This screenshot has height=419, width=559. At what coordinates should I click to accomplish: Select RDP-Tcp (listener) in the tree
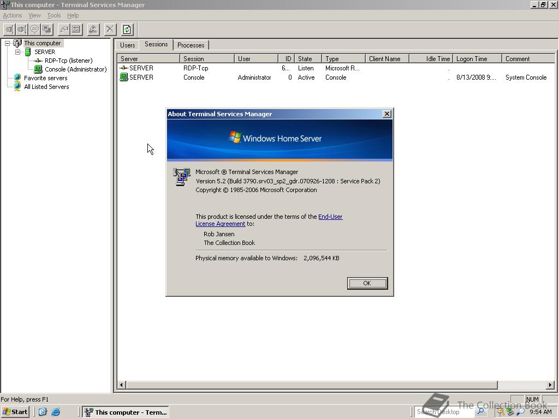click(68, 61)
